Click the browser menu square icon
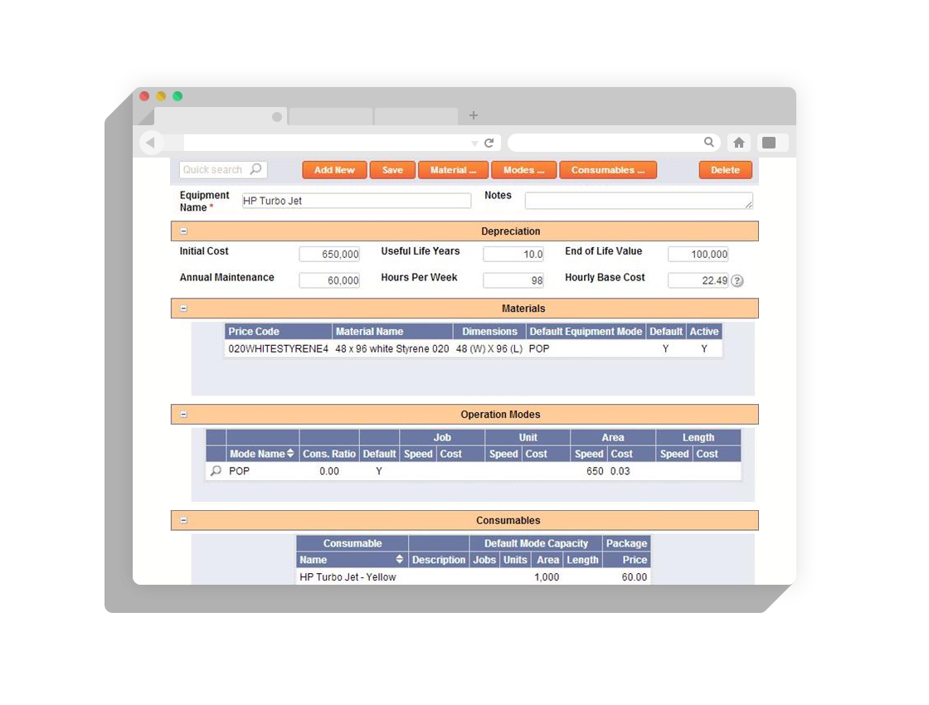This screenshot has width=929, height=705. [768, 142]
